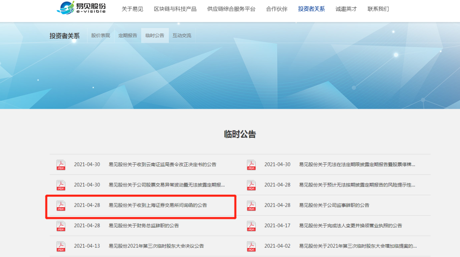Open 易见股份关于财务总监辞职的公告 link
The image size is (460, 257).
point(144,225)
